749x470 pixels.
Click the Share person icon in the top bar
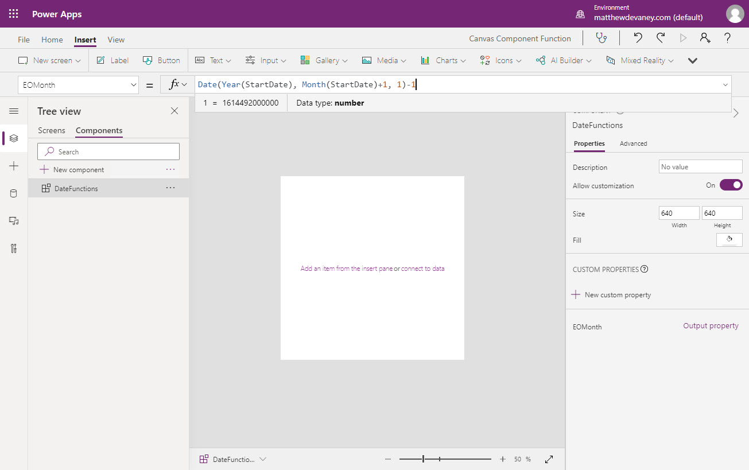pos(704,37)
